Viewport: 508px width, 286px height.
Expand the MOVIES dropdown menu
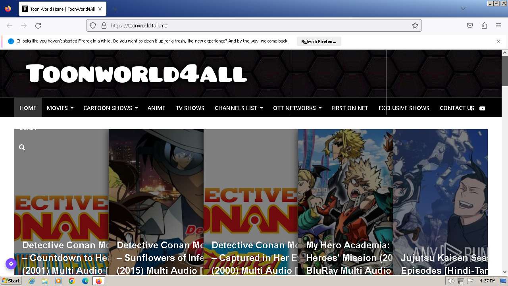pos(60,108)
